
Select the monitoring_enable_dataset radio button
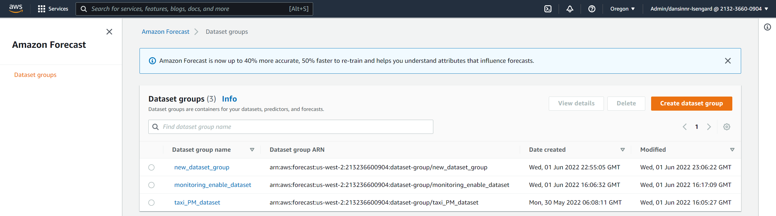pos(152,185)
